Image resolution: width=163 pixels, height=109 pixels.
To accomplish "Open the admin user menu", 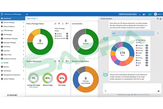I will [158, 14].
